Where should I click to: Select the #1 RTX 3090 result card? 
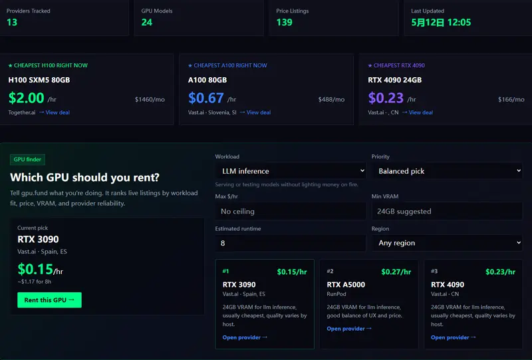[x=265, y=304]
